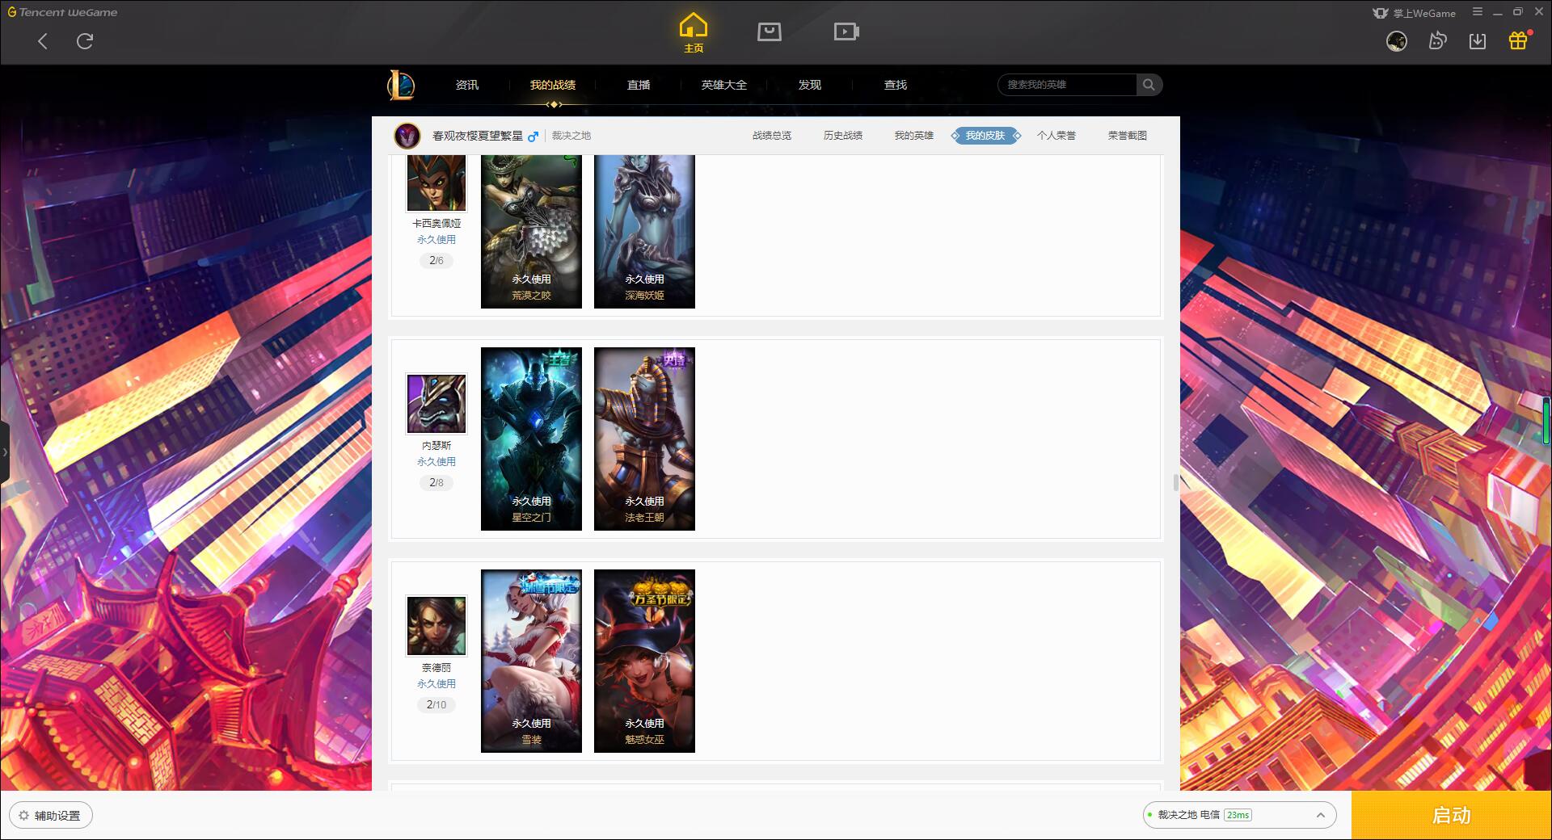Open the 主页 home icon

694,33
